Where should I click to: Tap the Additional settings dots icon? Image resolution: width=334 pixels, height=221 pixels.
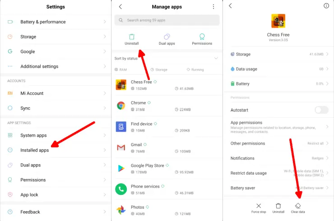coord(10,66)
